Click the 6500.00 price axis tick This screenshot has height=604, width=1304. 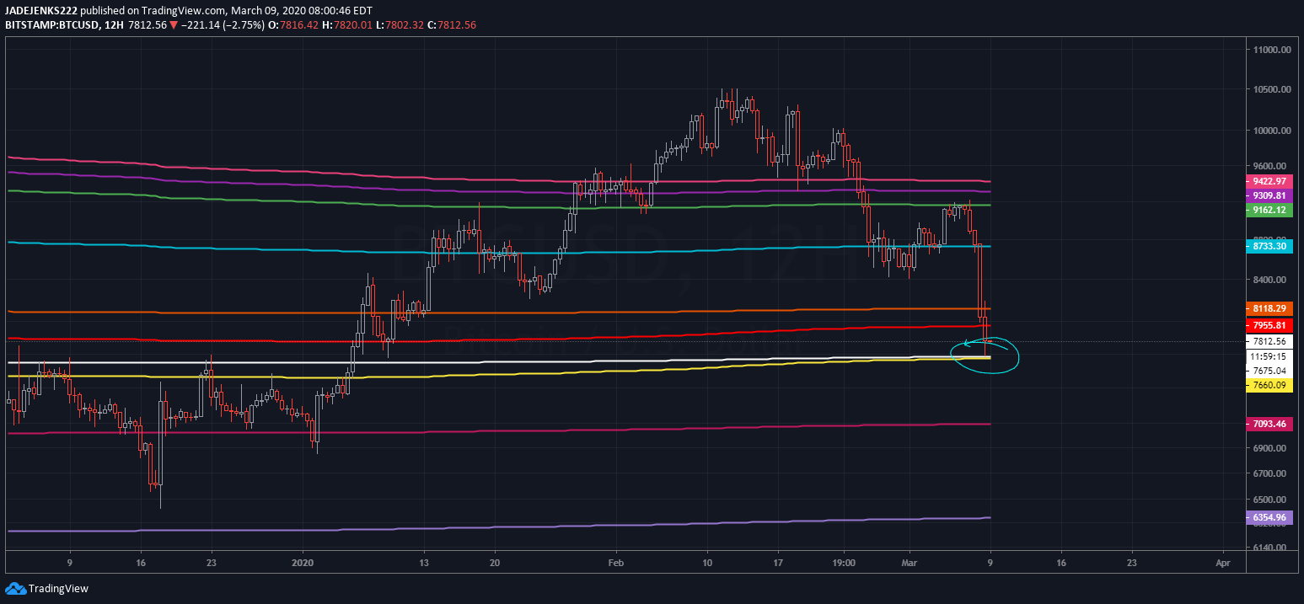tap(1271, 500)
